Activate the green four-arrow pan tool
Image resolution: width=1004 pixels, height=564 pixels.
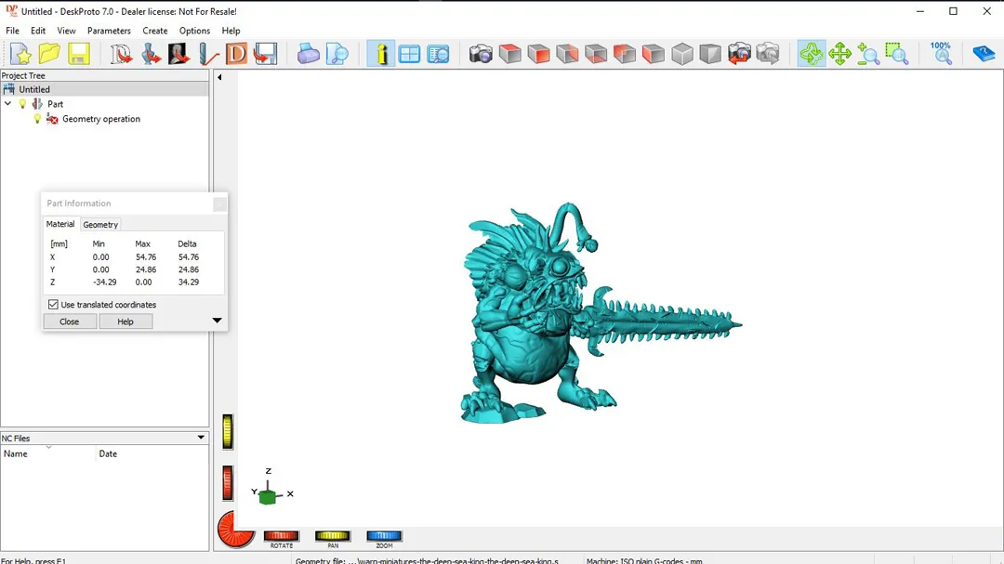[839, 54]
